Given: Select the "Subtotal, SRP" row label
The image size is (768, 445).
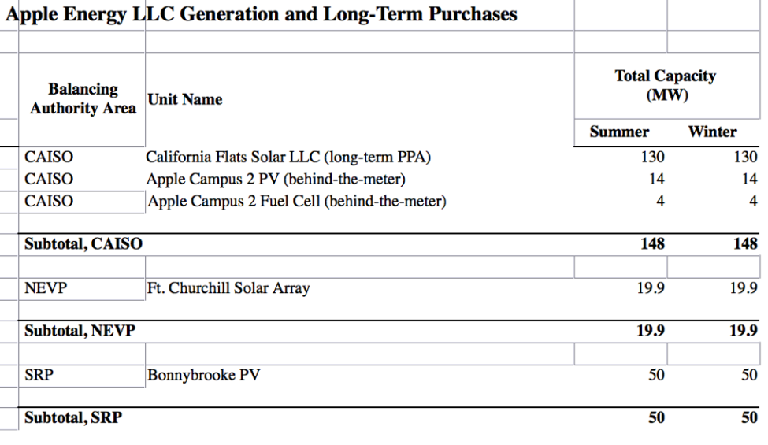Looking at the screenshot, I should pyautogui.click(x=73, y=418).
